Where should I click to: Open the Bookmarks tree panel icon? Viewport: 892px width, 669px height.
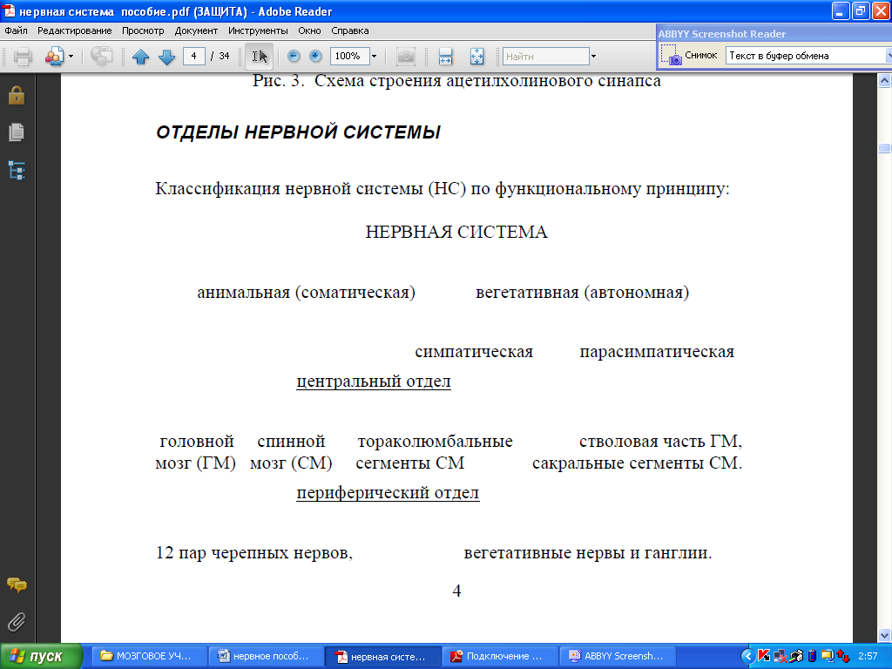[x=17, y=170]
